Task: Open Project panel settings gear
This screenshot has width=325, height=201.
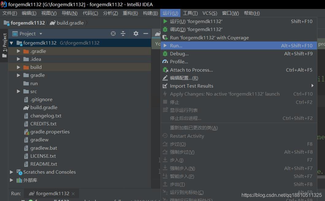Action: point(136,33)
